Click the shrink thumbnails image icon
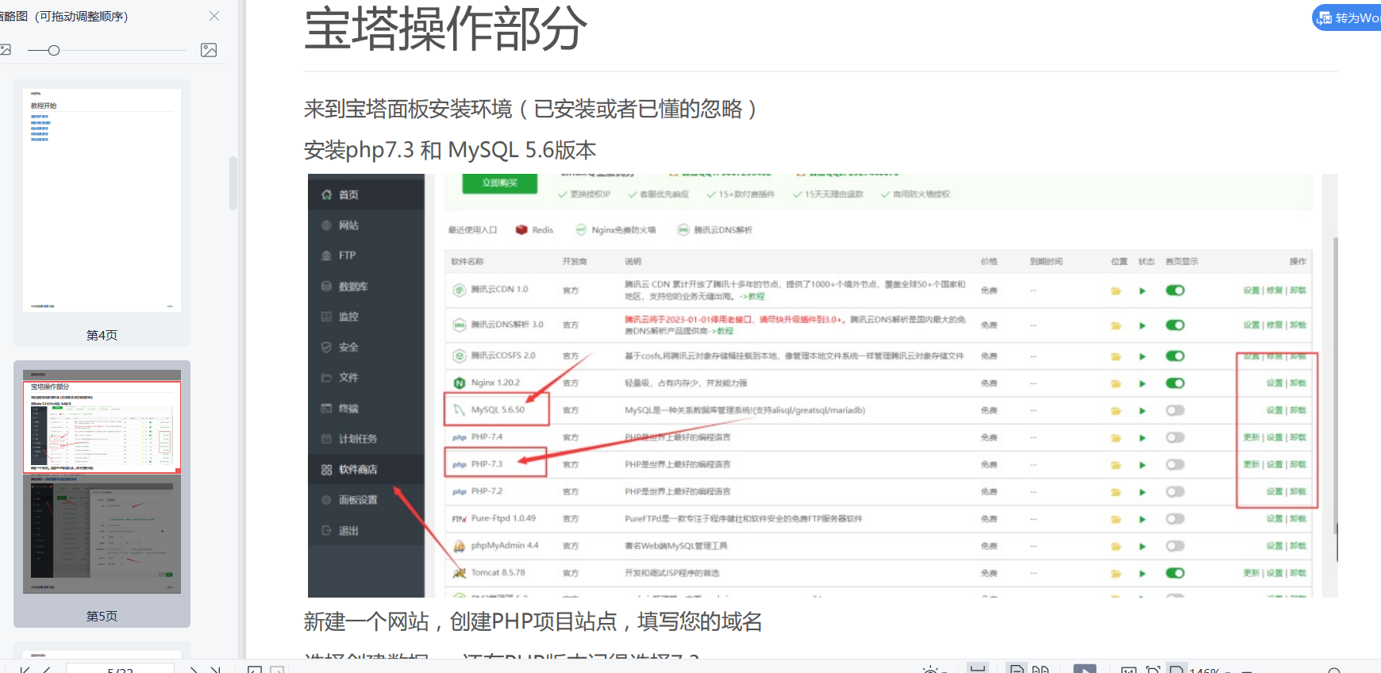 click(x=6, y=50)
